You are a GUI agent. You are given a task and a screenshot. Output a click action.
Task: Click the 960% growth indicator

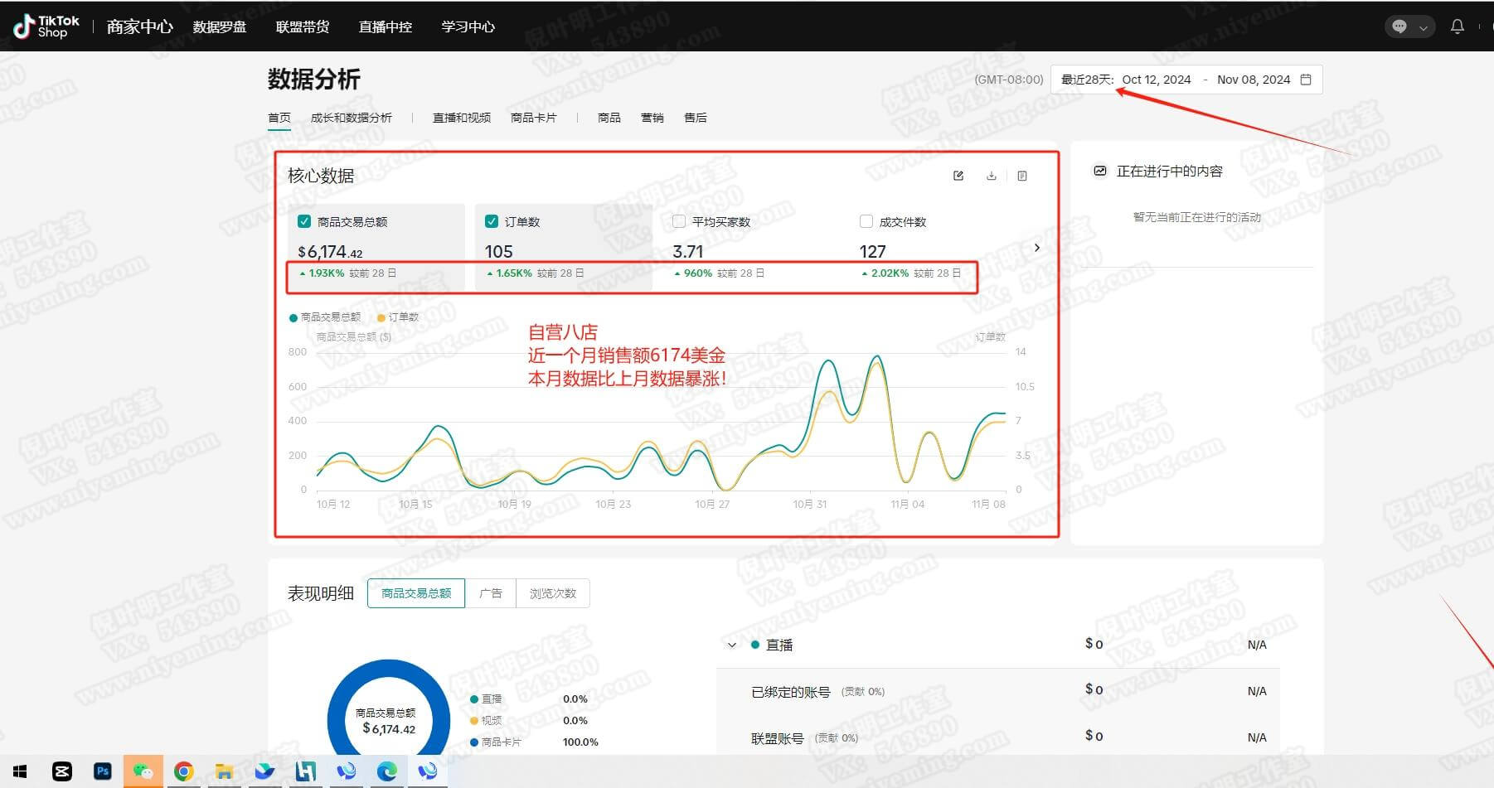click(x=693, y=273)
